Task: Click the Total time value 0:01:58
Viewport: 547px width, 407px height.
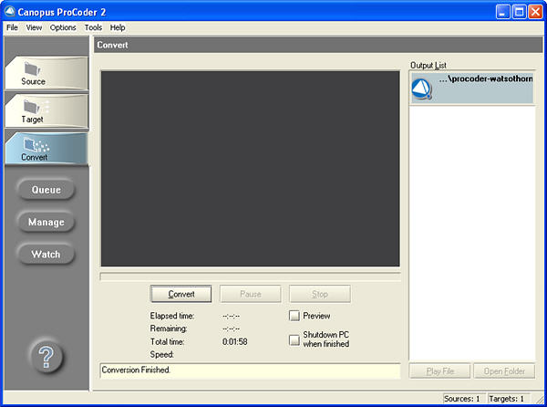Action: pyautogui.click(x=235, y=341)
